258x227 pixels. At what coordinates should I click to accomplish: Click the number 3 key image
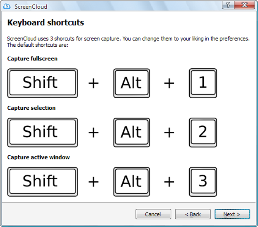coord(203,182)
